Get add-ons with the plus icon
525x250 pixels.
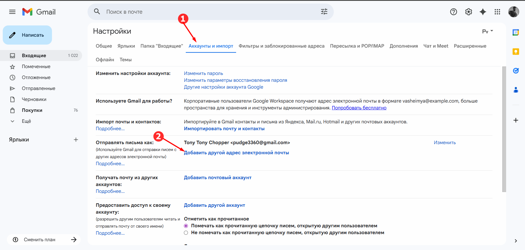516,120
